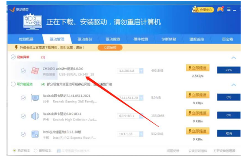Click the Realtek network card icon
The image size is (248, 166).
coord(35,98)
